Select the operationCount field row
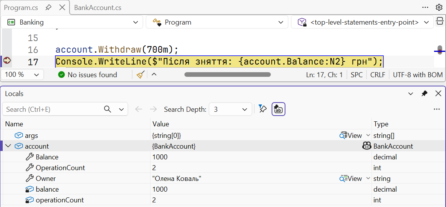 223,200
